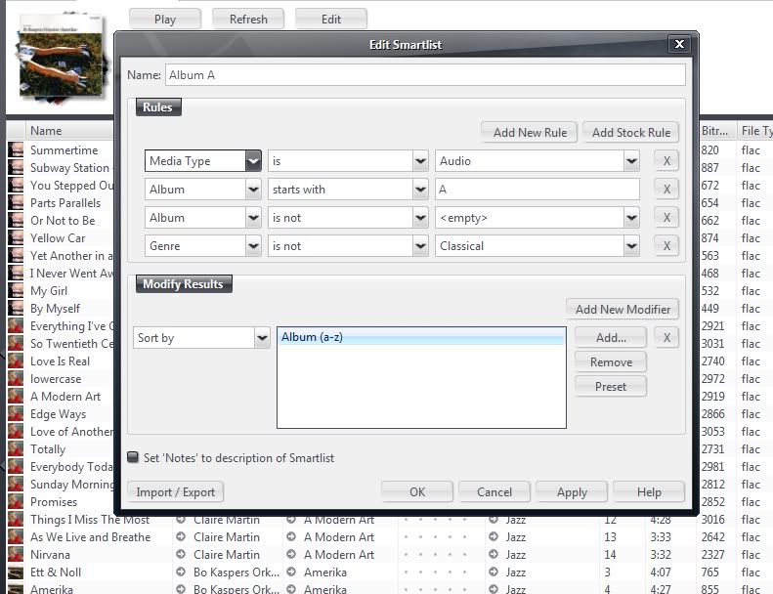Viewport: 773px width, 594px height.
Task: Open Help for Edit Smartlist
Action: pyautogui.click(x=649, y=492)
